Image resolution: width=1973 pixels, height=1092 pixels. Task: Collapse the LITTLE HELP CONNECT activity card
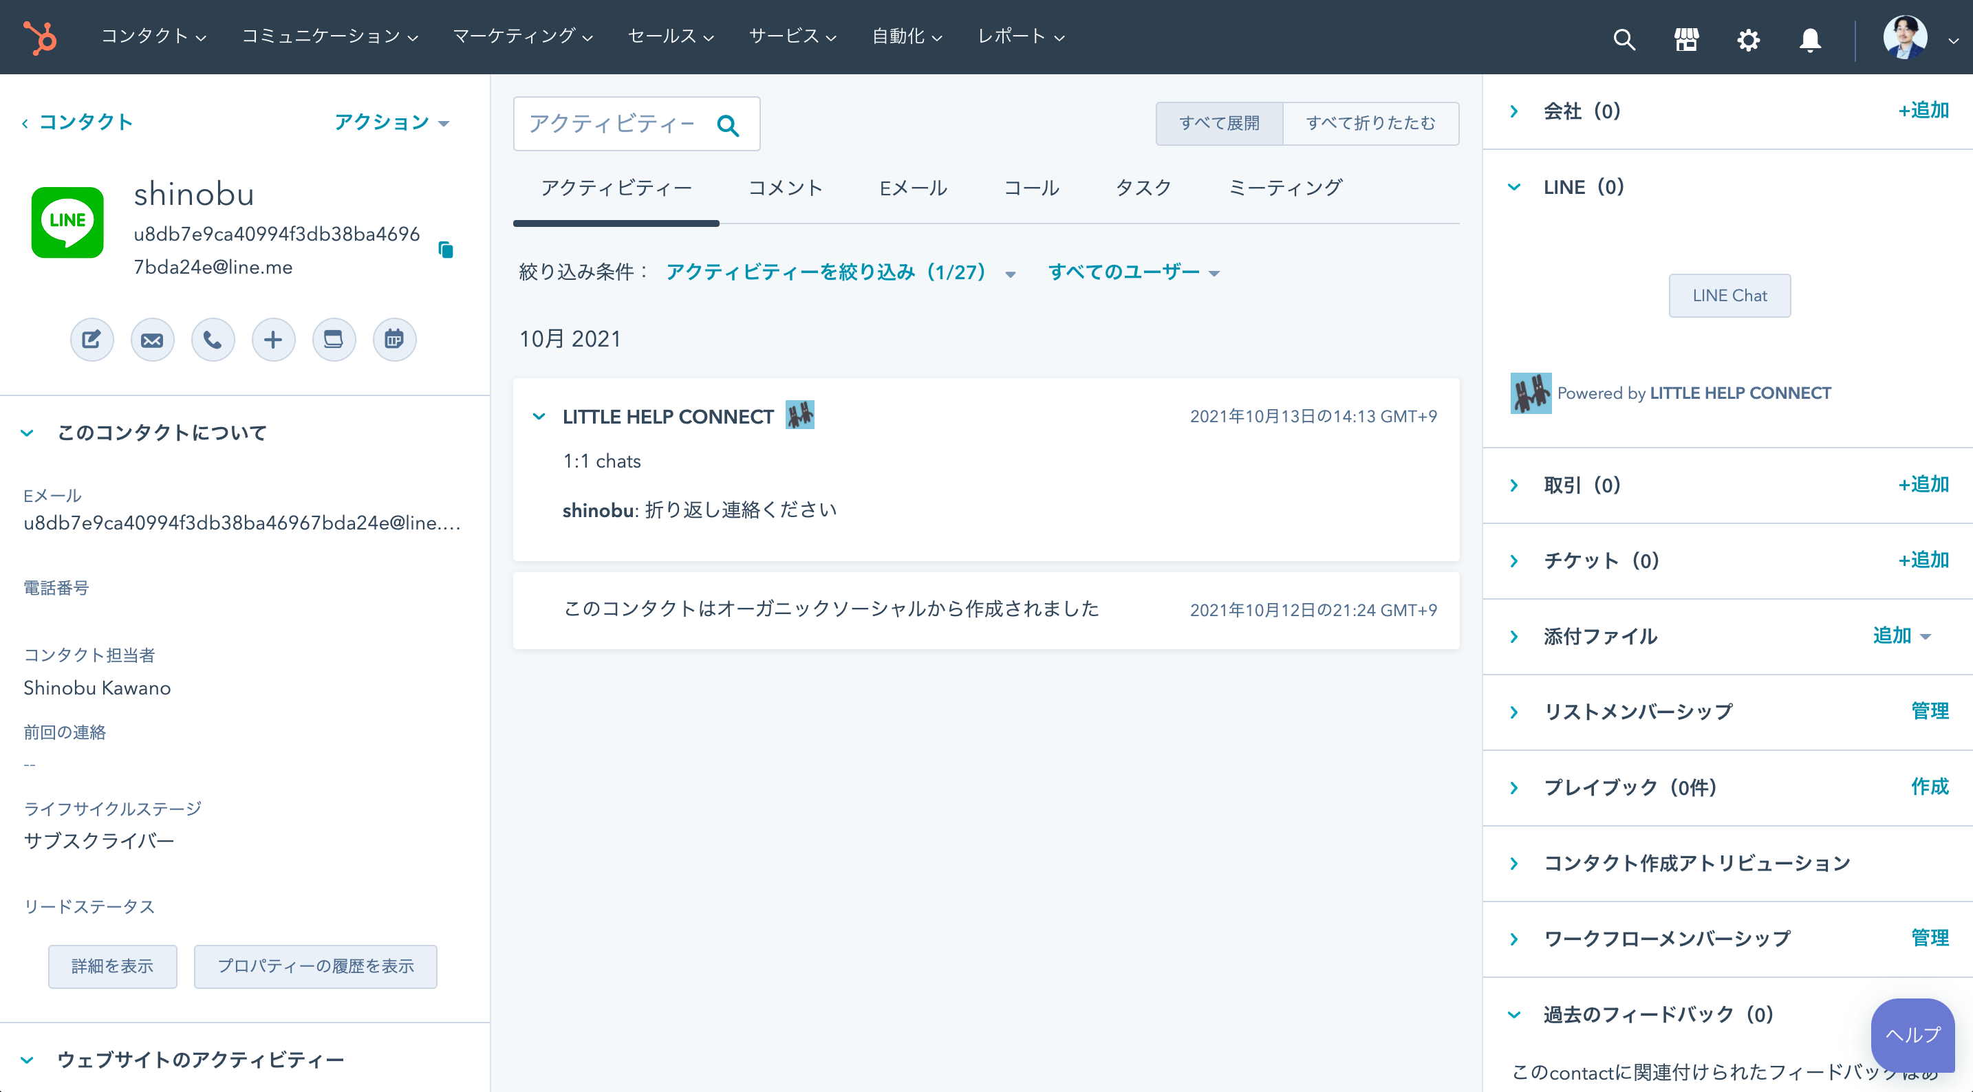(x=539, y=417)
